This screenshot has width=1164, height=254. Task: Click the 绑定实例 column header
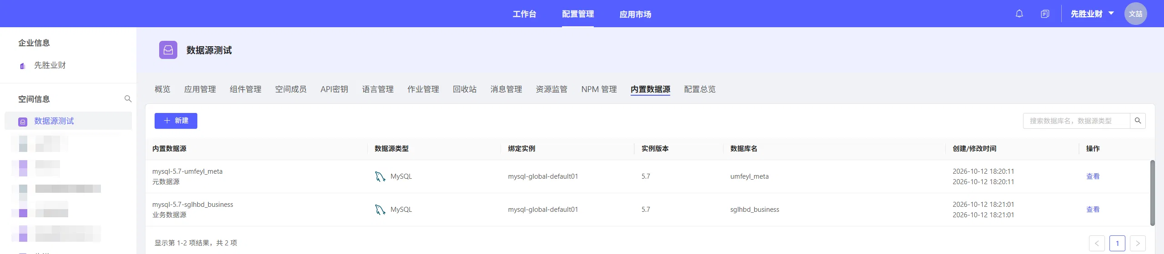[x=522, y=149]
